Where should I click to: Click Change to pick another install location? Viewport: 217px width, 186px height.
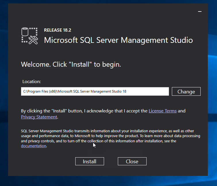[x=186, y=91]
